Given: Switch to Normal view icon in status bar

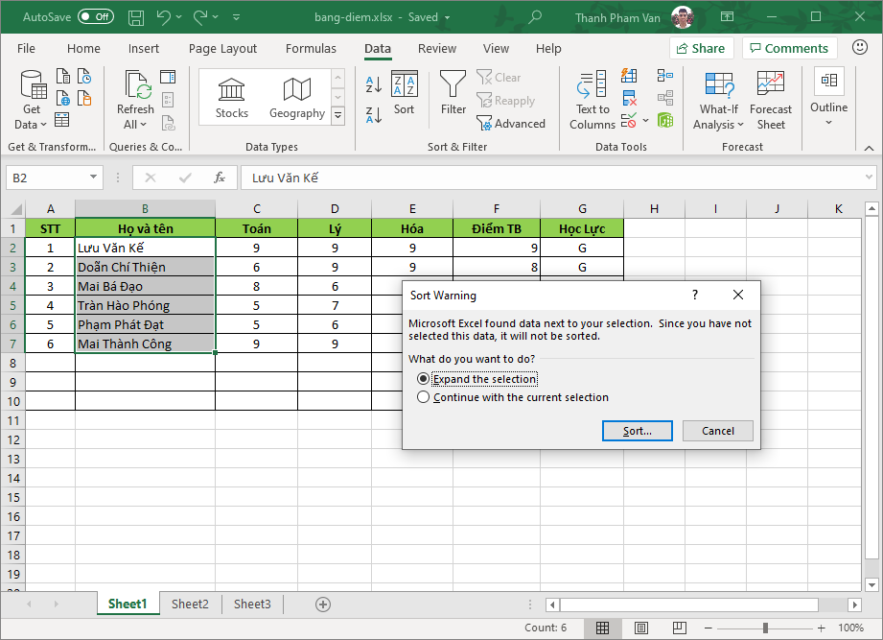Looking at the screenshot, I should (x=602, y=628).
